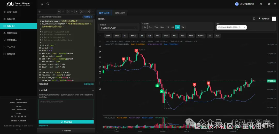
Task: Toggle the KDJ indicator
Action: (x=217, y=36)
